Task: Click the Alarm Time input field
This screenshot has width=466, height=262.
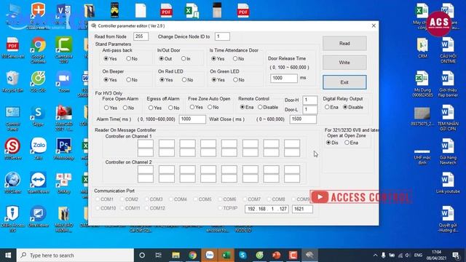Action: tap(192, 119)
